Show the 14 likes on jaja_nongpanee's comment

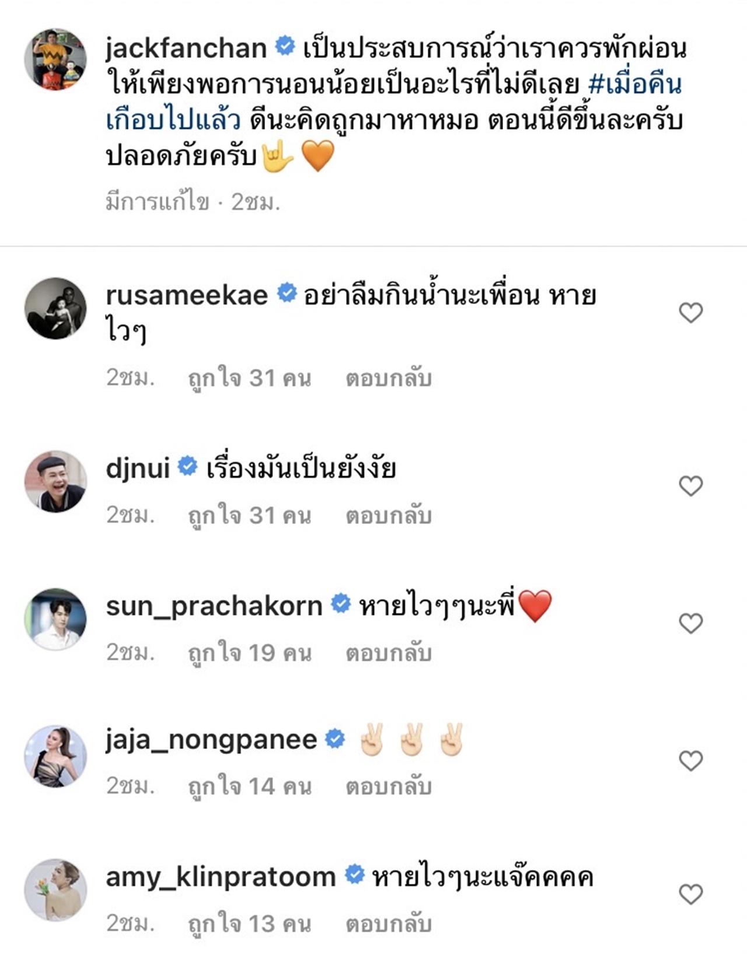coord(249,786)
